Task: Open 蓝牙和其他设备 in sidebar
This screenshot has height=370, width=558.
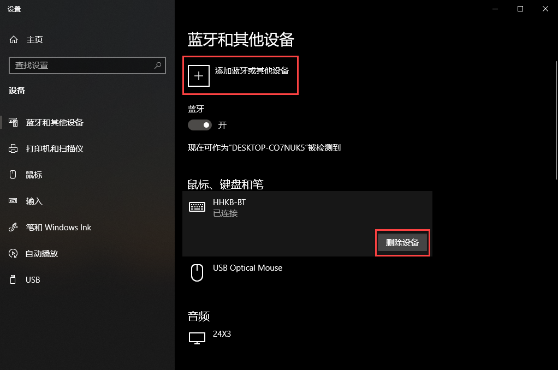Action: pos(55,122)
